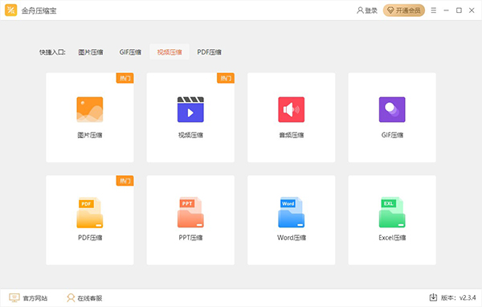
Task: Open the PPT压缩 folder icon
Action: [x=190, y=212]
